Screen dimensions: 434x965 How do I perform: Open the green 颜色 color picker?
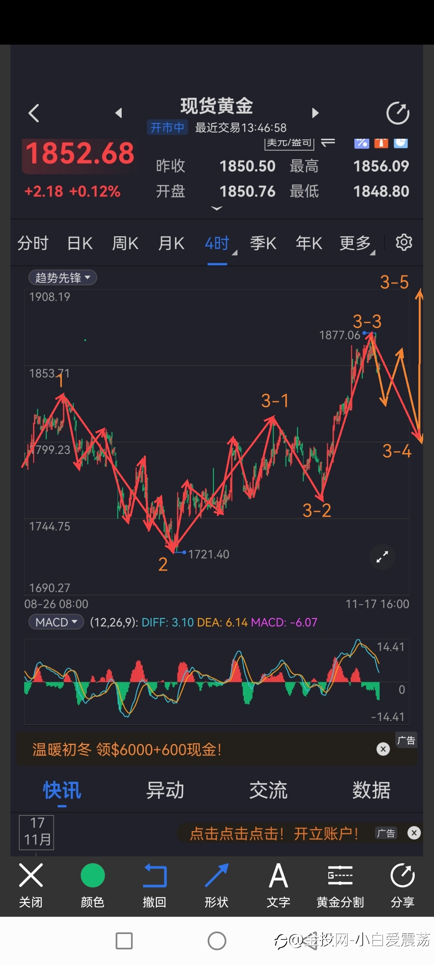[x=93, y=885]
